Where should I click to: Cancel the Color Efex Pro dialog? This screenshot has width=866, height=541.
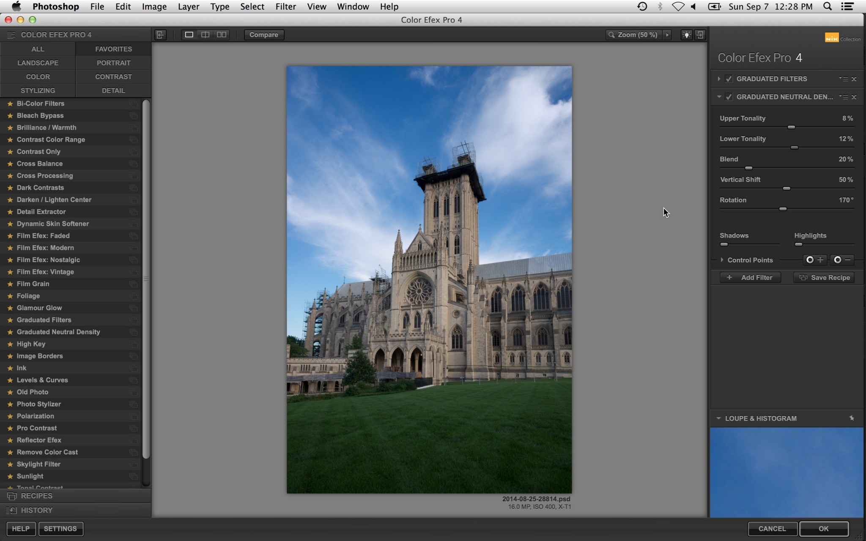coord(772,529)
